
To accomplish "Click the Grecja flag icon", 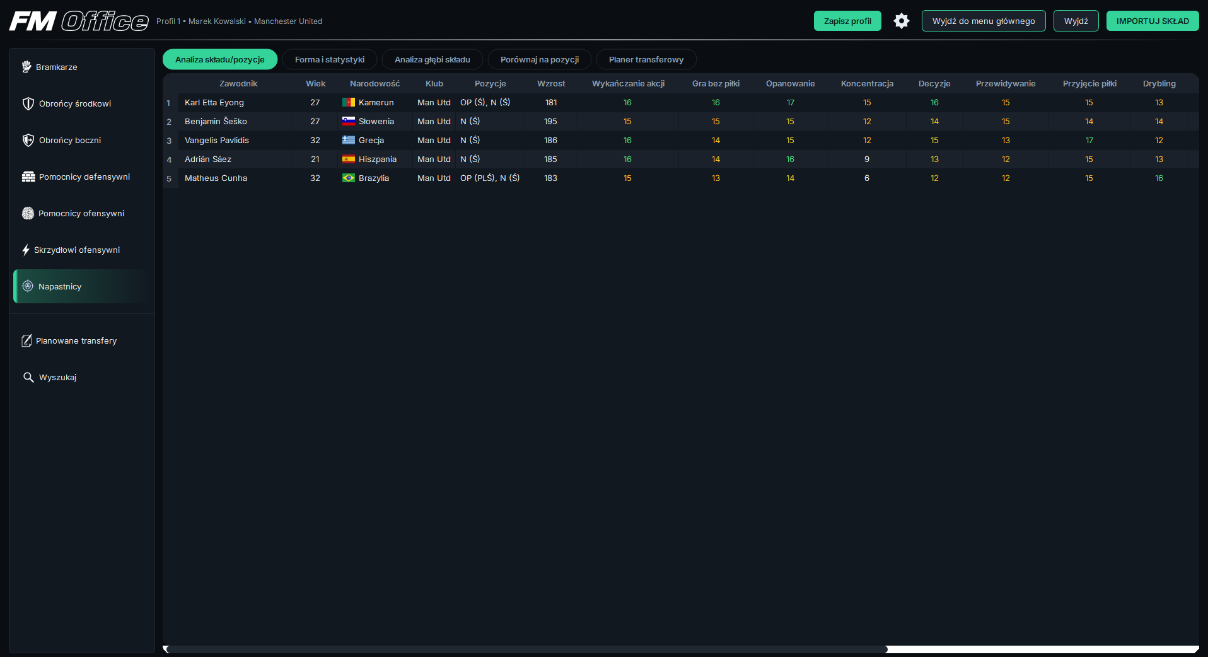I will 349,140.
